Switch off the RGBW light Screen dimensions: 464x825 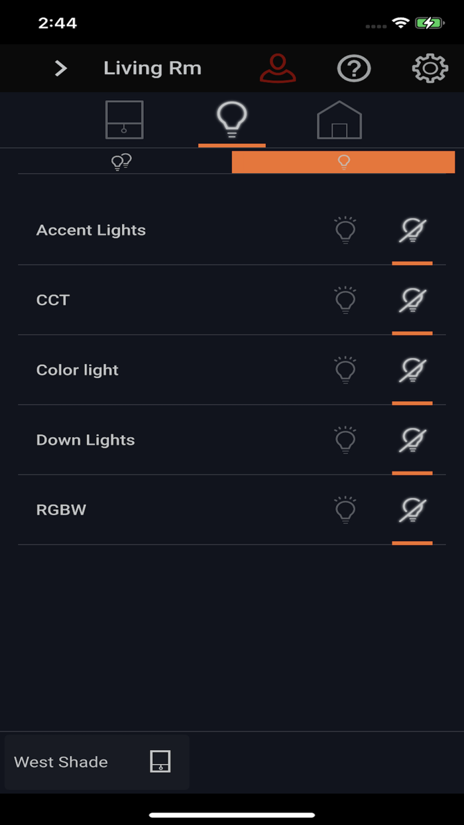coord(412,511)
